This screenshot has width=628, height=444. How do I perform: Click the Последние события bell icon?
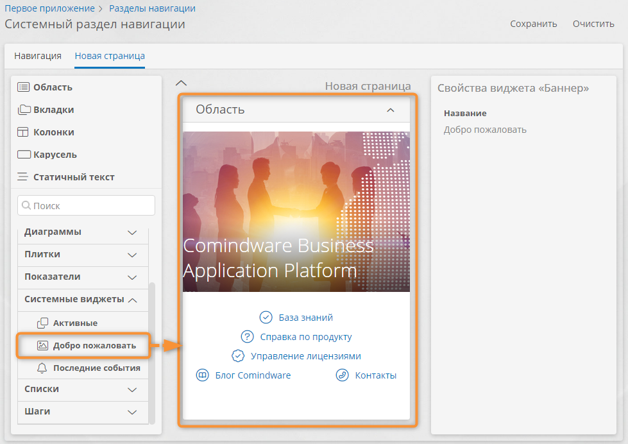pos(43,368)
